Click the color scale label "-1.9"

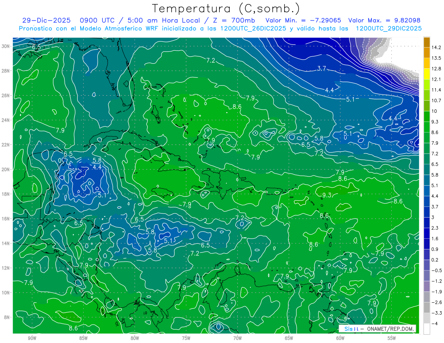436,292
